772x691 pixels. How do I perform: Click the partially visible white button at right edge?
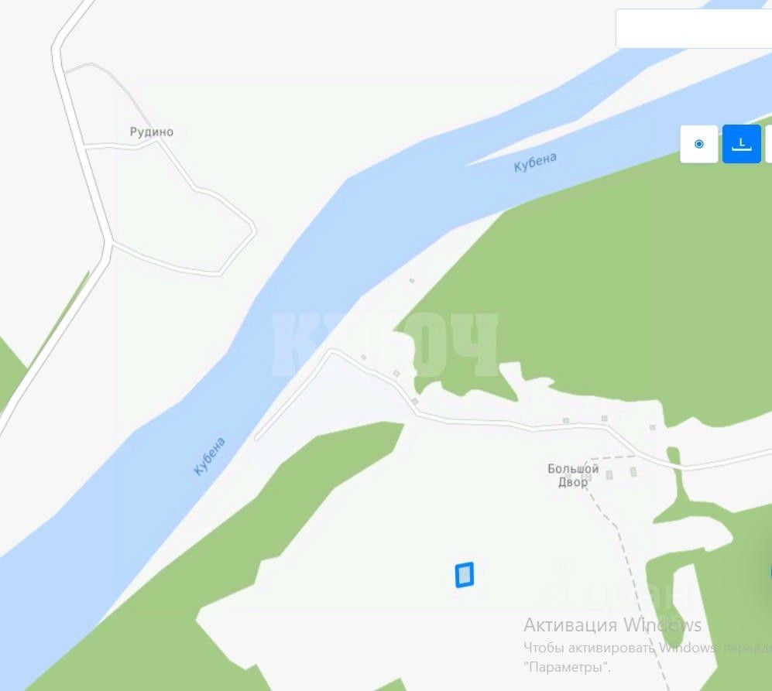(x=769, y=144)
